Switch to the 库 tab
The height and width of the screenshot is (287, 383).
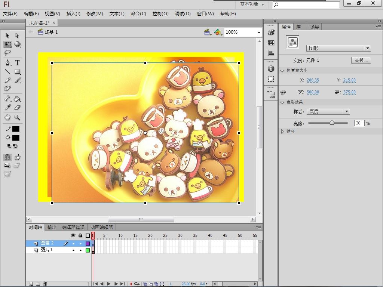click(x=298, y=27)
